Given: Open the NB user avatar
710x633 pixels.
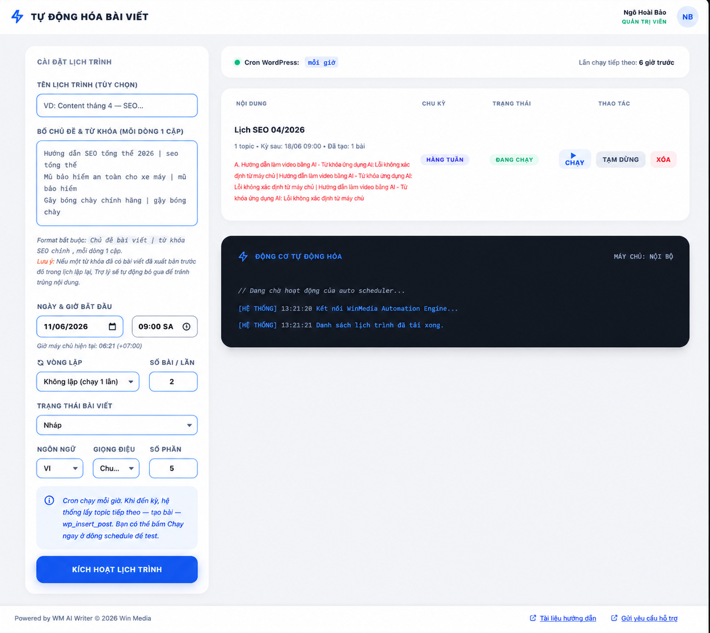Looking at the screenshot, I should pyautogui.click(x=687, y=17).
